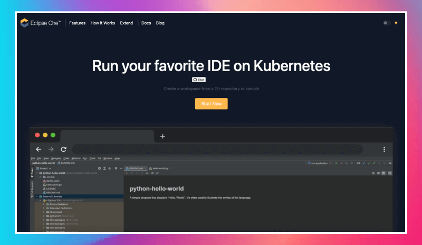Click the new tab plus icon
Viewport: 422px width, 245px height.
pyautogui.click(x=162, y=136)
